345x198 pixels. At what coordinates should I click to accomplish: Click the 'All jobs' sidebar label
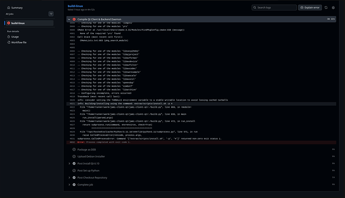(x=9, y=14)
